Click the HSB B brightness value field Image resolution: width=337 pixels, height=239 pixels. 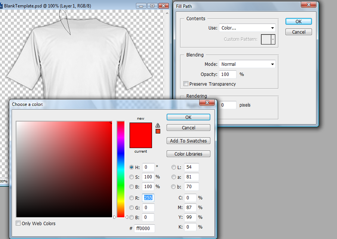tap(148, 187)
